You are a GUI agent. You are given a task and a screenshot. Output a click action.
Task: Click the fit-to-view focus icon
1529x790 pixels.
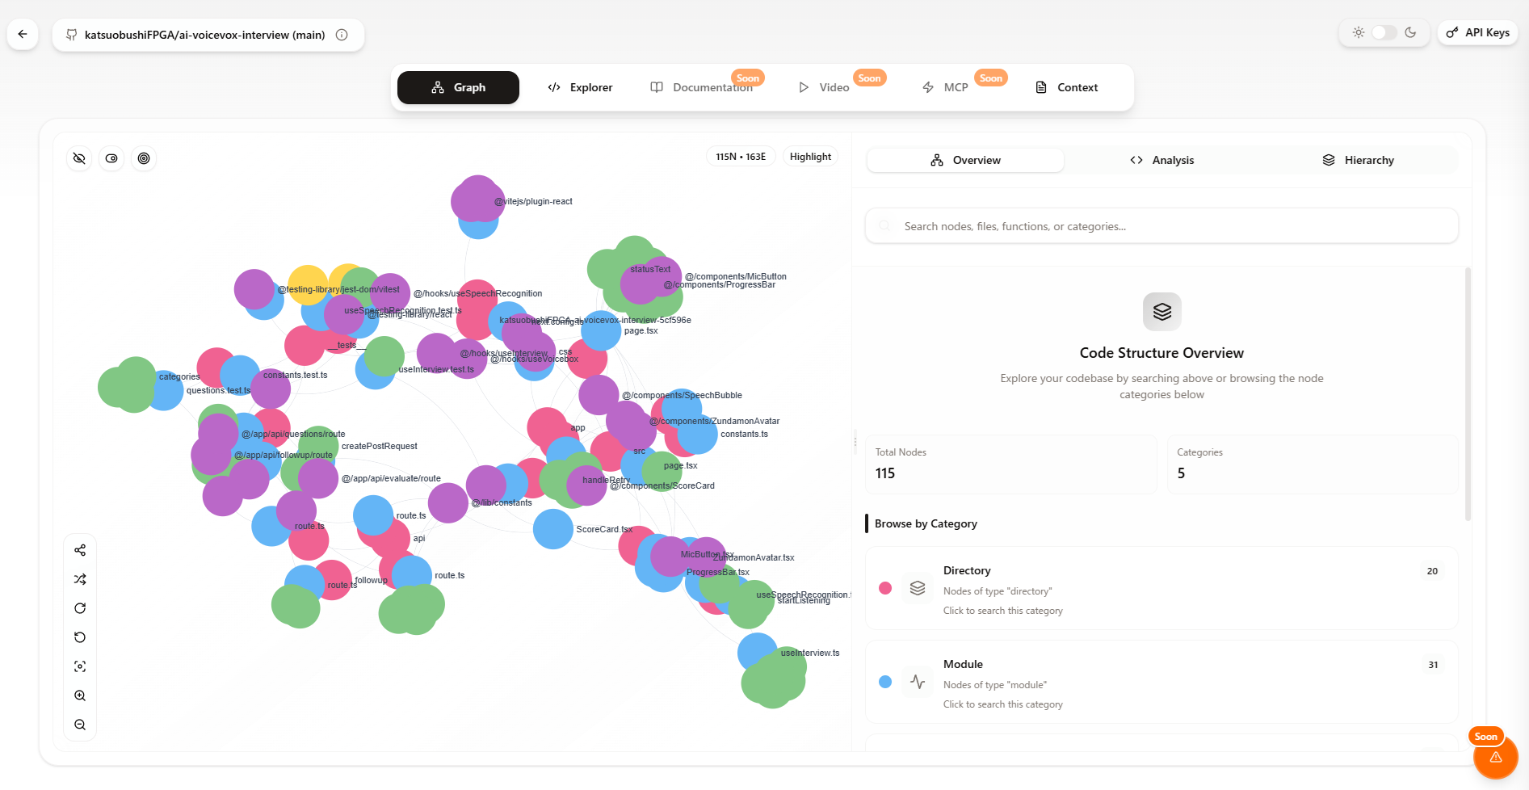[x=80, y=666]
